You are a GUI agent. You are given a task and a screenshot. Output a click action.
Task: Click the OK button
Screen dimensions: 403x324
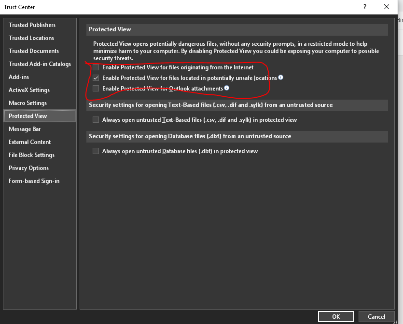[336, 317]
